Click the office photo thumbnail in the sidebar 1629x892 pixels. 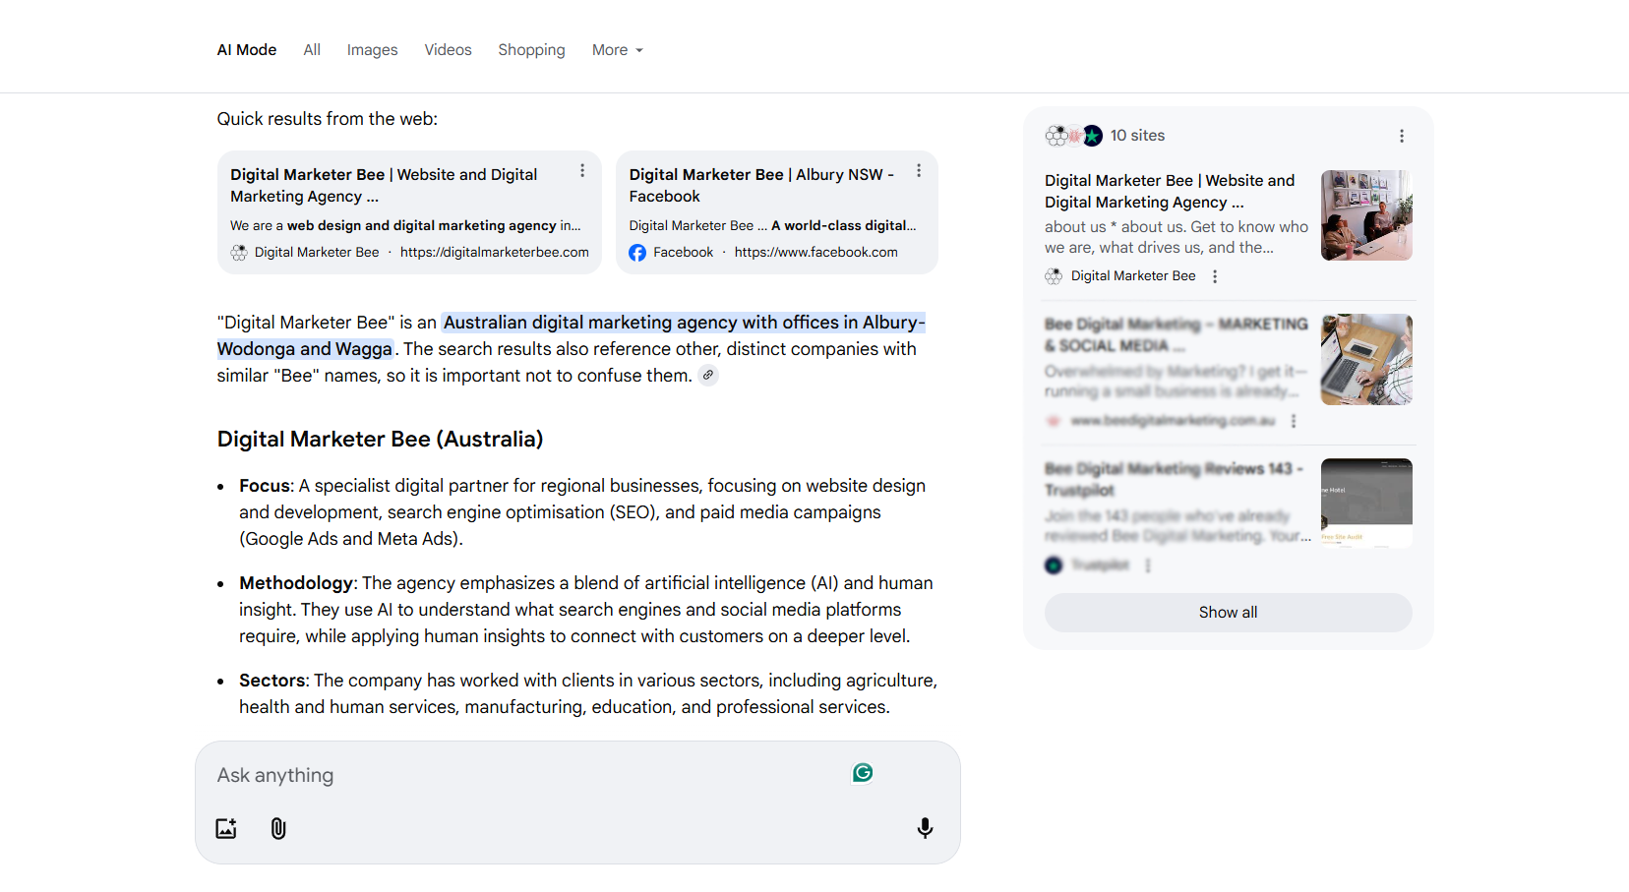[x=1366, y=215]
